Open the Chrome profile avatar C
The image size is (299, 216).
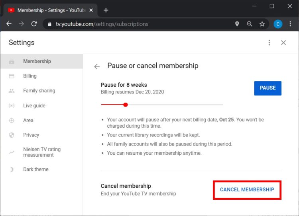278,24
